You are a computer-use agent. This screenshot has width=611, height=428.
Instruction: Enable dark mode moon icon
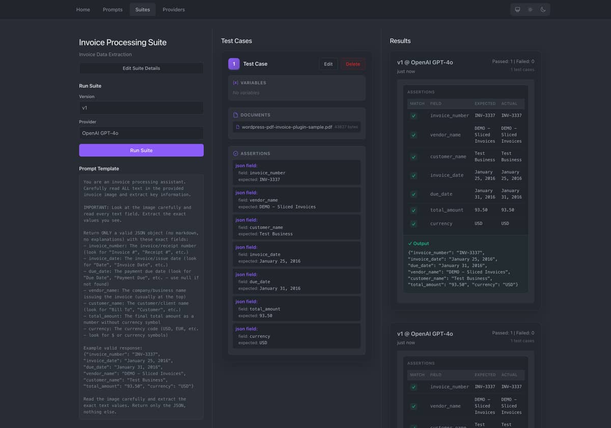[x=543, y=10]
